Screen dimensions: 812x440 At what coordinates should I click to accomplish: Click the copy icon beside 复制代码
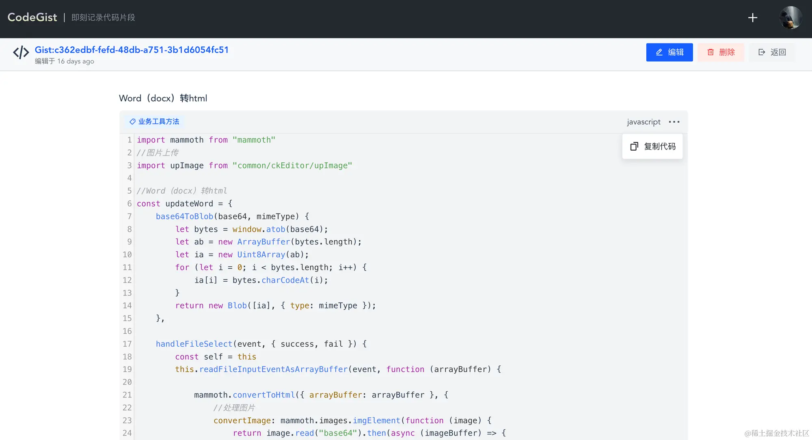(x=634, y=146)
